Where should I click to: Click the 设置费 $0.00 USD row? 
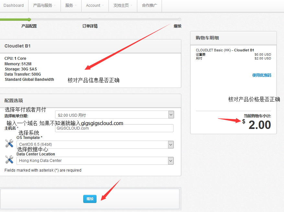(233, 54)
